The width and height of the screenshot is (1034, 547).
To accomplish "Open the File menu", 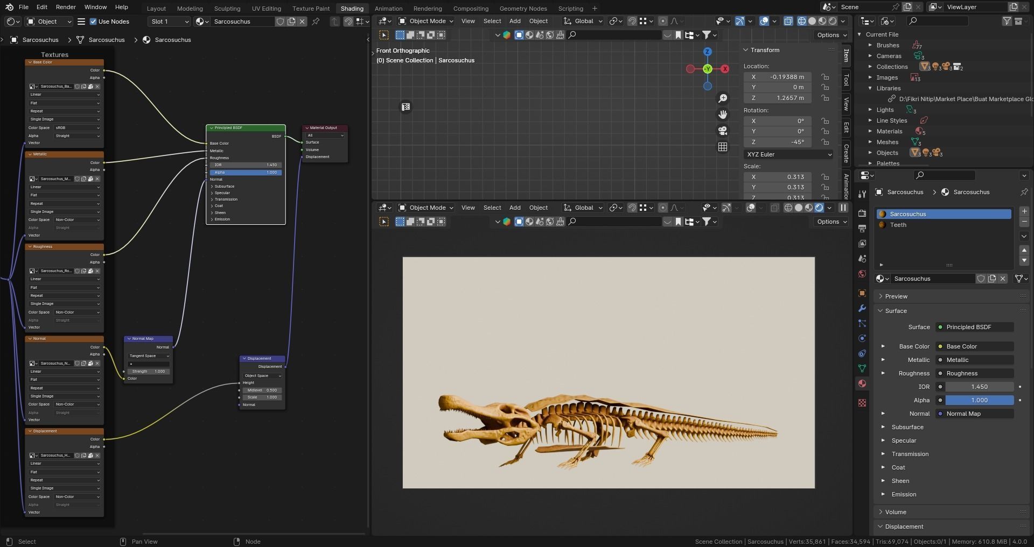I will pyautogui.click(x=24, y=7).
